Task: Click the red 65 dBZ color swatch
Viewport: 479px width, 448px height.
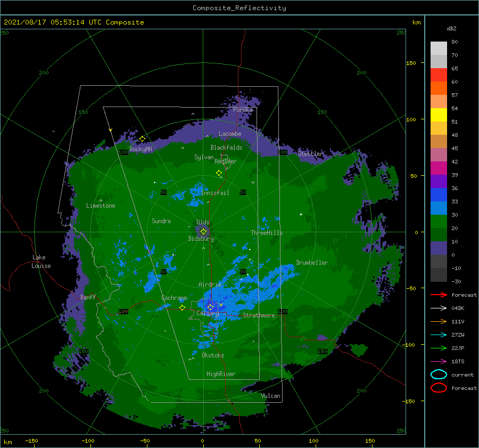Action: point(439,75)
